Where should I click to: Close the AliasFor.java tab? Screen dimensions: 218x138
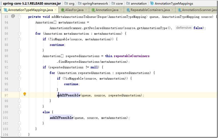86,10
